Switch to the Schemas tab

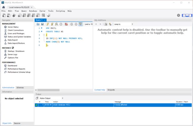pyautogui.click(x=20, y=87)
